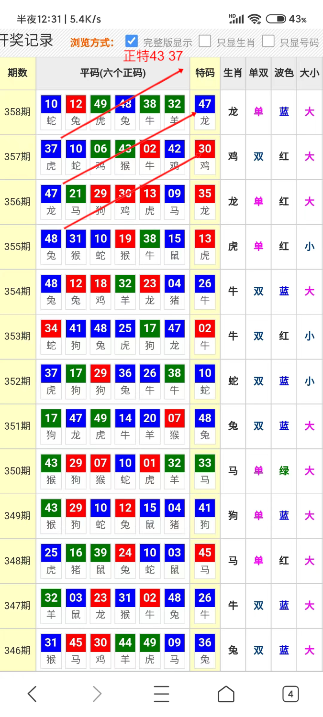Click the 特码 column header
This screenshot has width=323, height=717.
coord(205,73)
